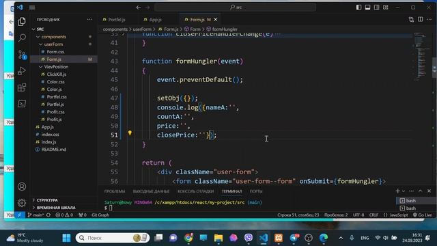Collapse the userForm folder
The height and width of the screenshot is (246, 437).
(41, 44)
